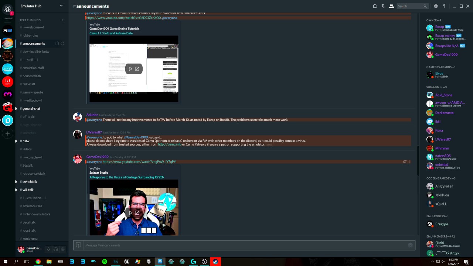
Task: Open recent mentions @ icon
Action: point(436,6)
